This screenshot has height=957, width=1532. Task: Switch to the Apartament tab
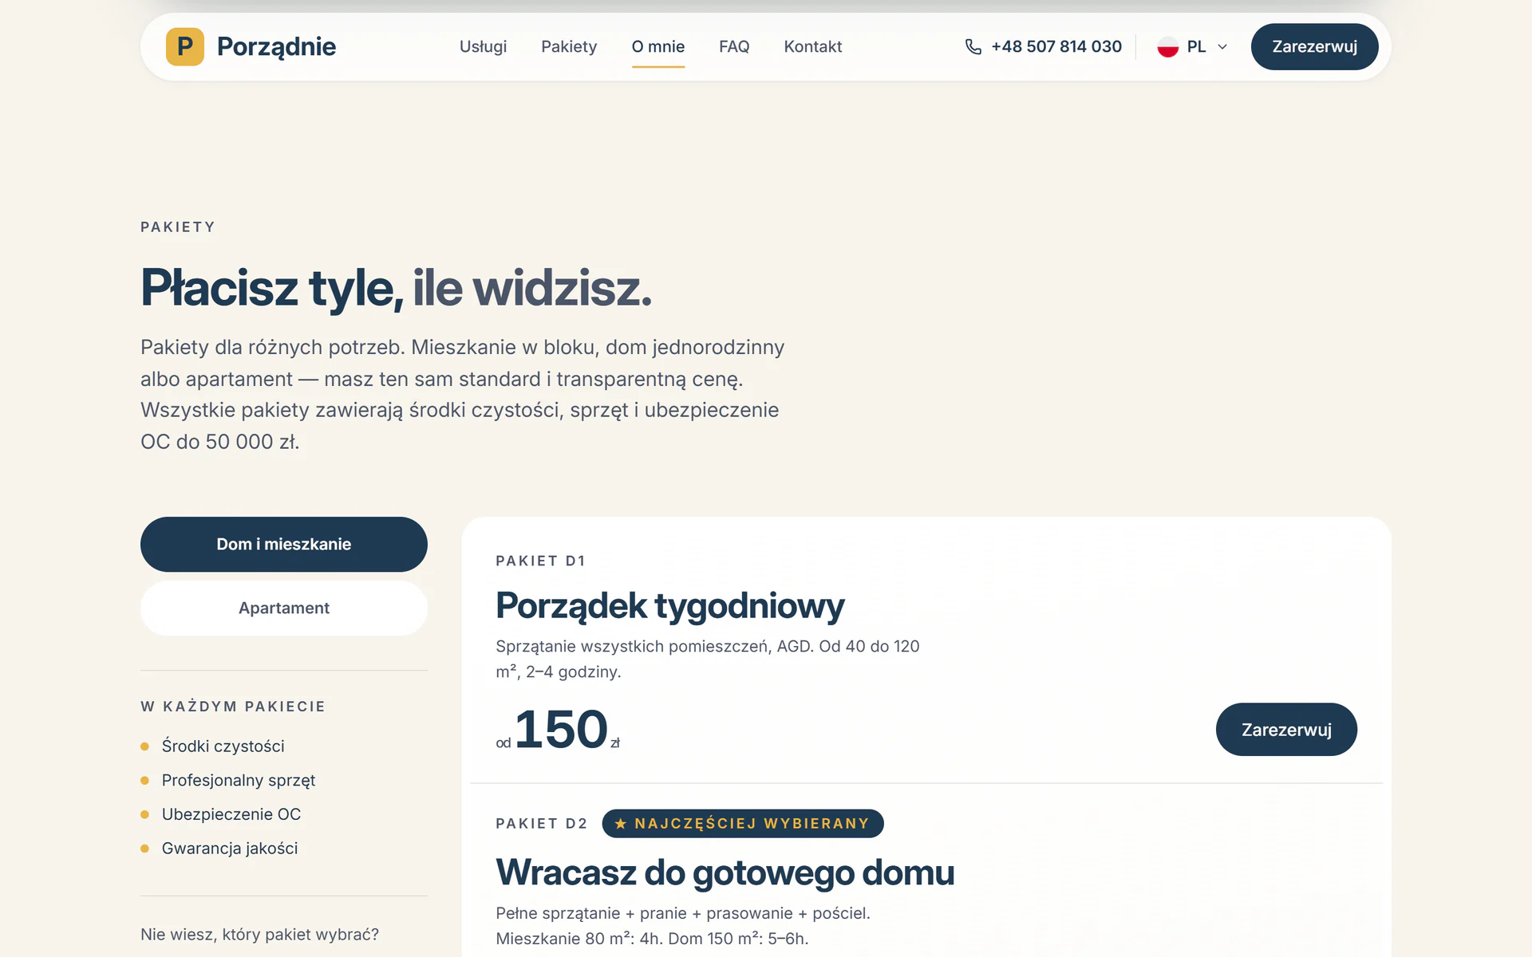pyautogui.click(x=284, y=608)
